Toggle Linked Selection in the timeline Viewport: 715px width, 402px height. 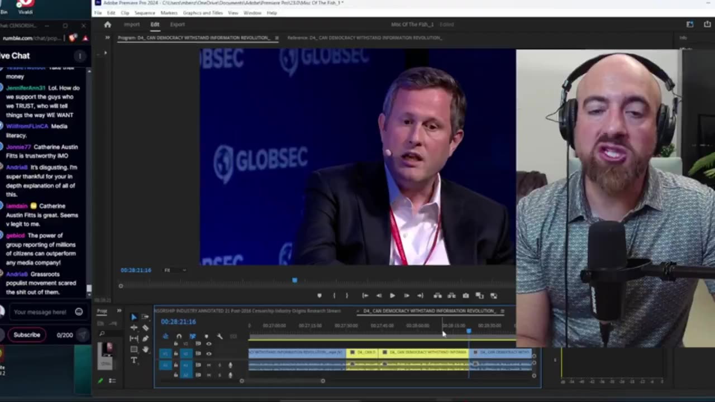pyautogui.click(x=193, y=336)
